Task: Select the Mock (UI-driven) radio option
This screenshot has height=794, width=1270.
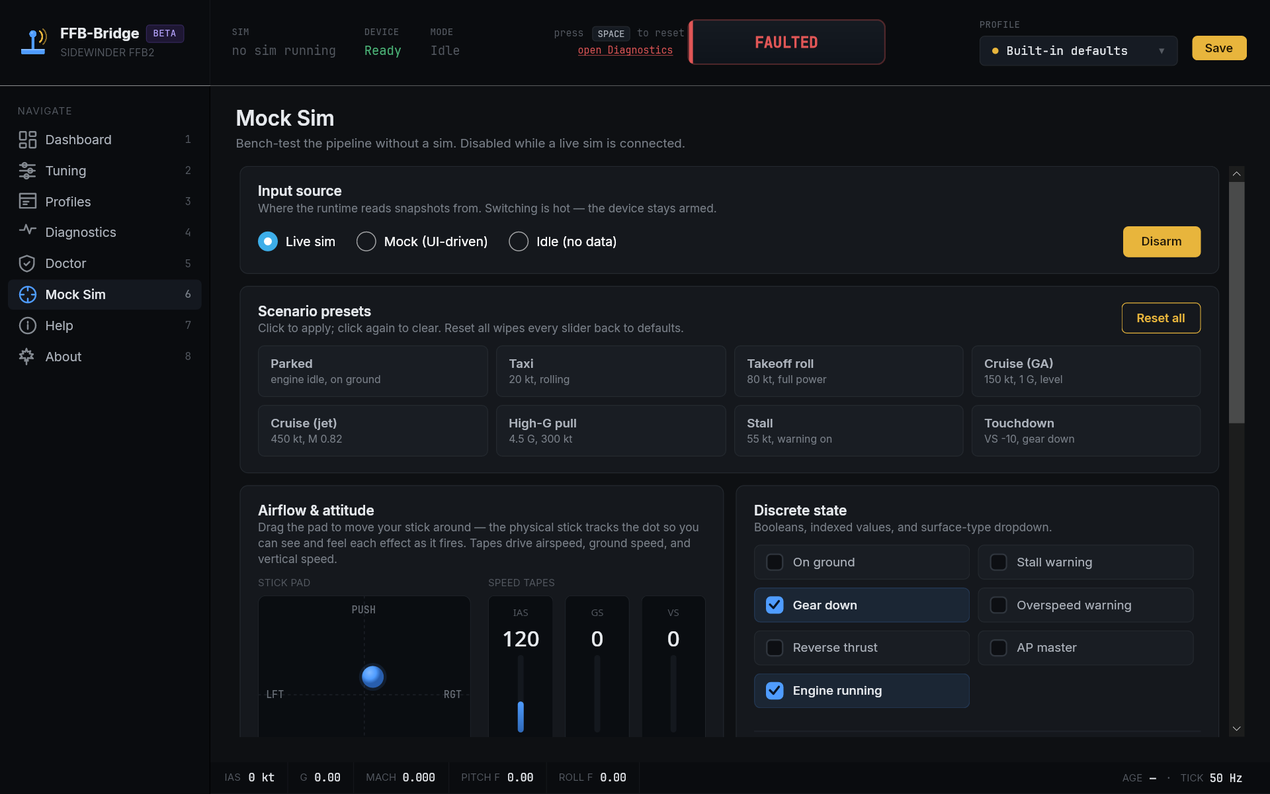Action: click(366, 242)
